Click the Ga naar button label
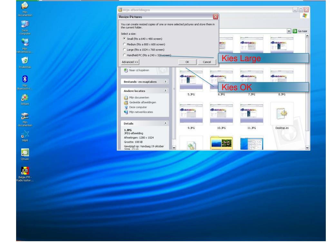Image resolution: width=330 pixels, height=247 pixels. point(303,31)
